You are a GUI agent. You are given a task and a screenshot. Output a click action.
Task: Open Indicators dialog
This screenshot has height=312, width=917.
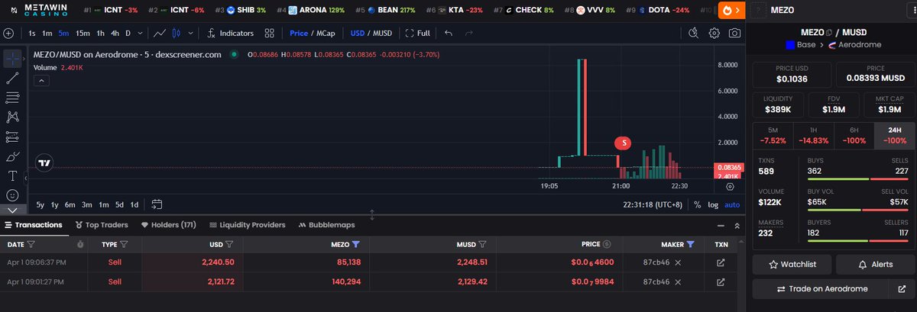pyautogui.click(x=231, y=34)
